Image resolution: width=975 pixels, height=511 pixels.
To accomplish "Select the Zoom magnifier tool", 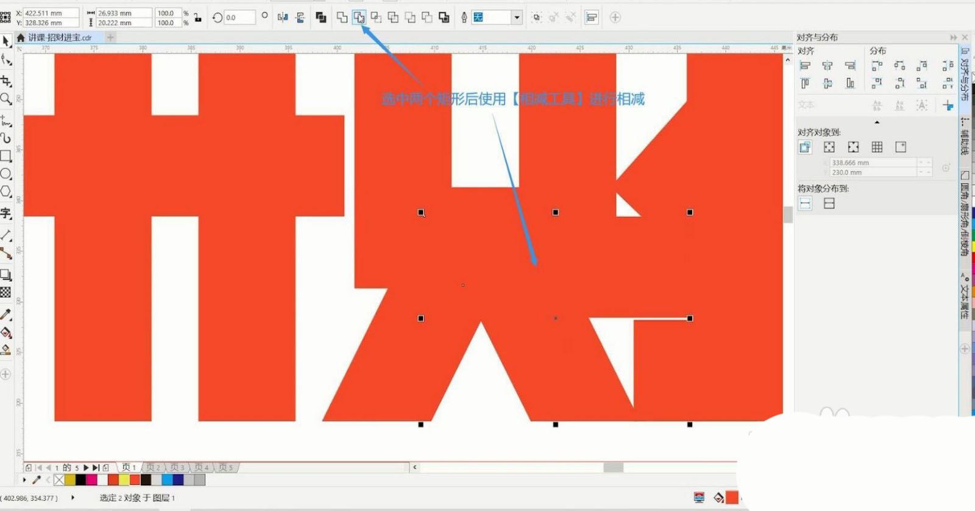I will [x=6, y=99].
